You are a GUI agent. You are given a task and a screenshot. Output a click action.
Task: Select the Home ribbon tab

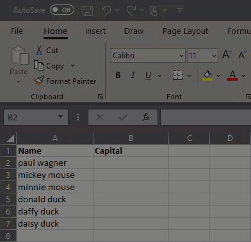tap(56, 31)
